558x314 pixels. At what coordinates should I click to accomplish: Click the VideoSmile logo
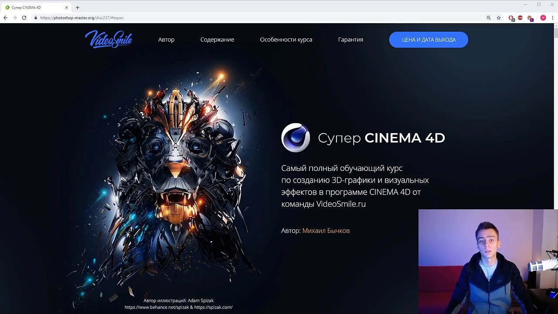click(x=108, y=39)
